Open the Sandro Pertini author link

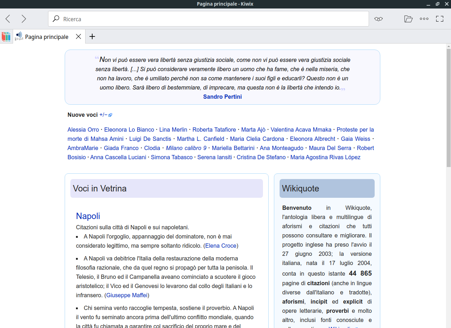pos(223,97)
